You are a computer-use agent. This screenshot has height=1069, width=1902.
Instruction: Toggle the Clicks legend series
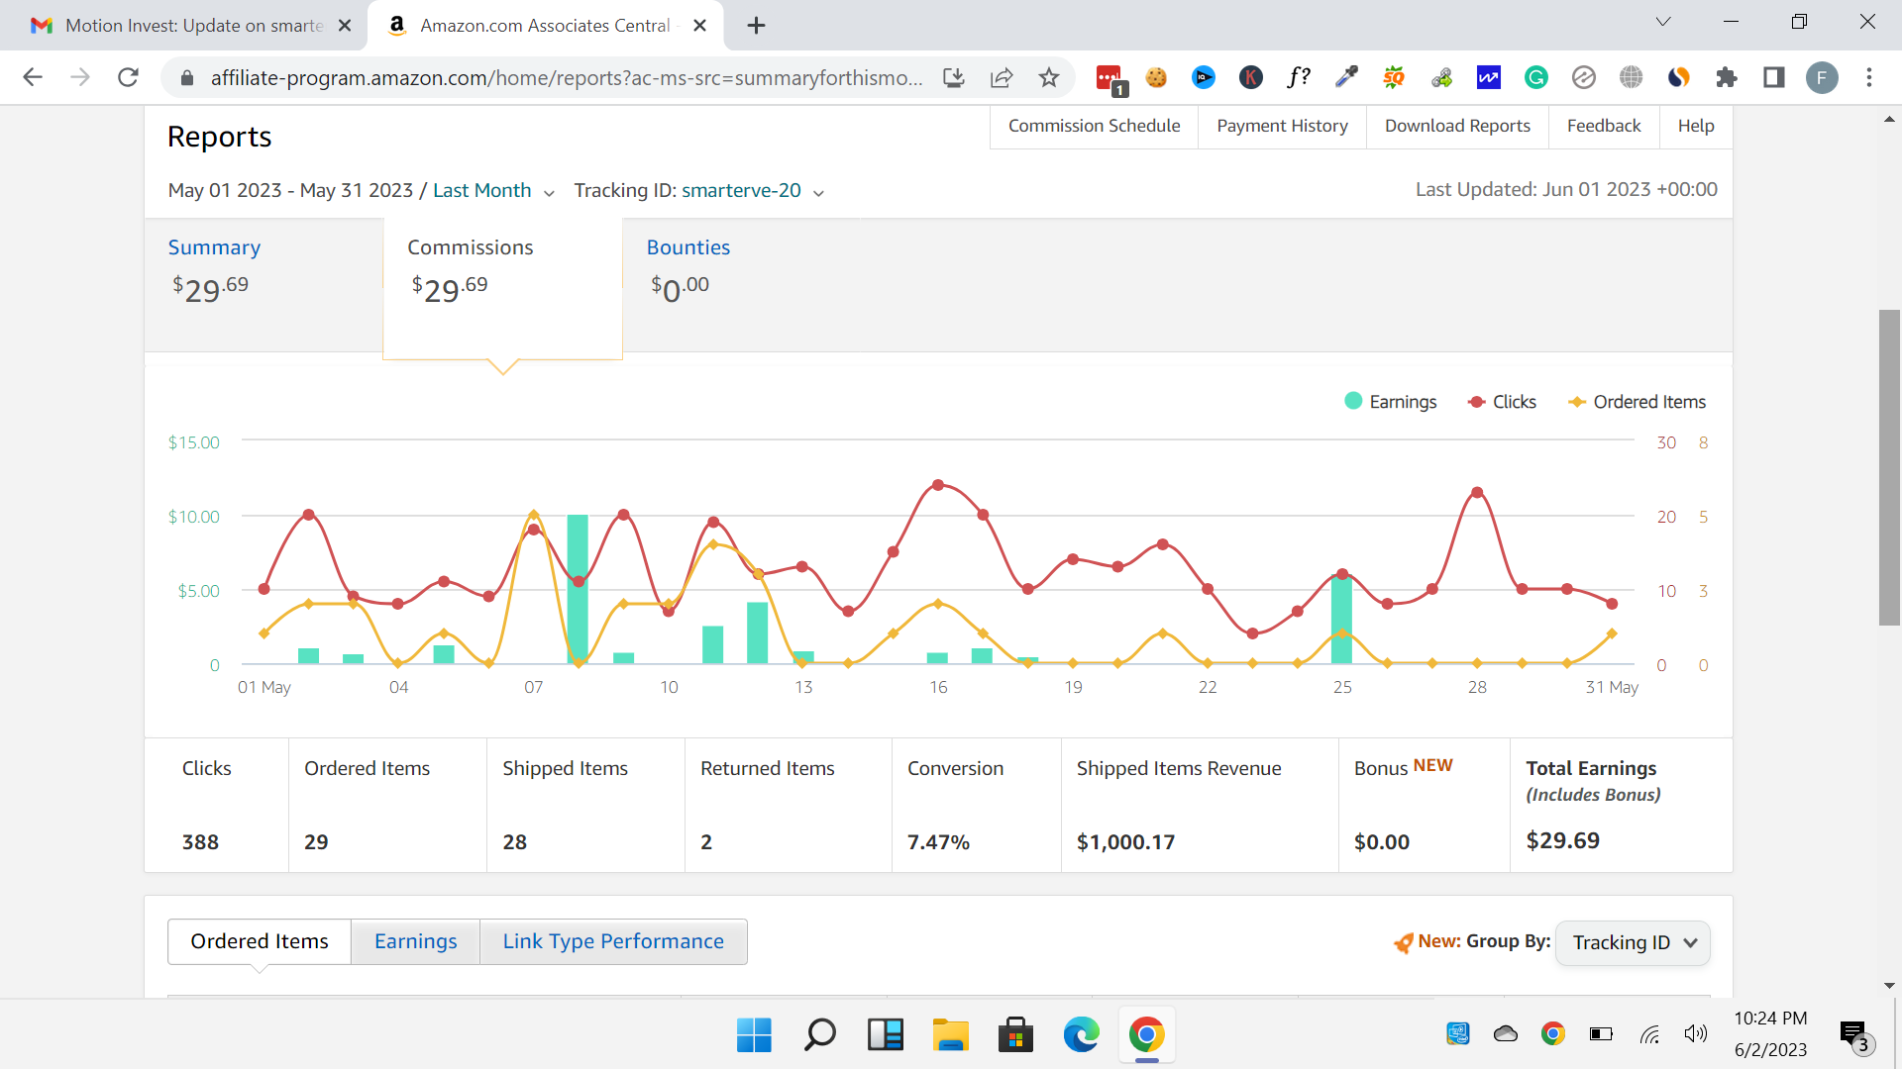tap(1502, 402)
